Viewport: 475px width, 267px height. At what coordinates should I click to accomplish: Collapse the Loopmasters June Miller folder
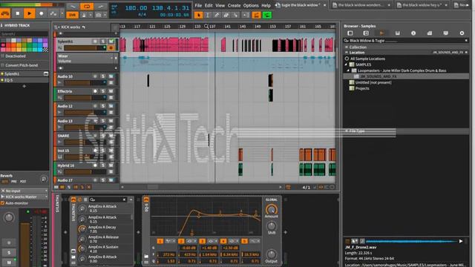[348, 70]
